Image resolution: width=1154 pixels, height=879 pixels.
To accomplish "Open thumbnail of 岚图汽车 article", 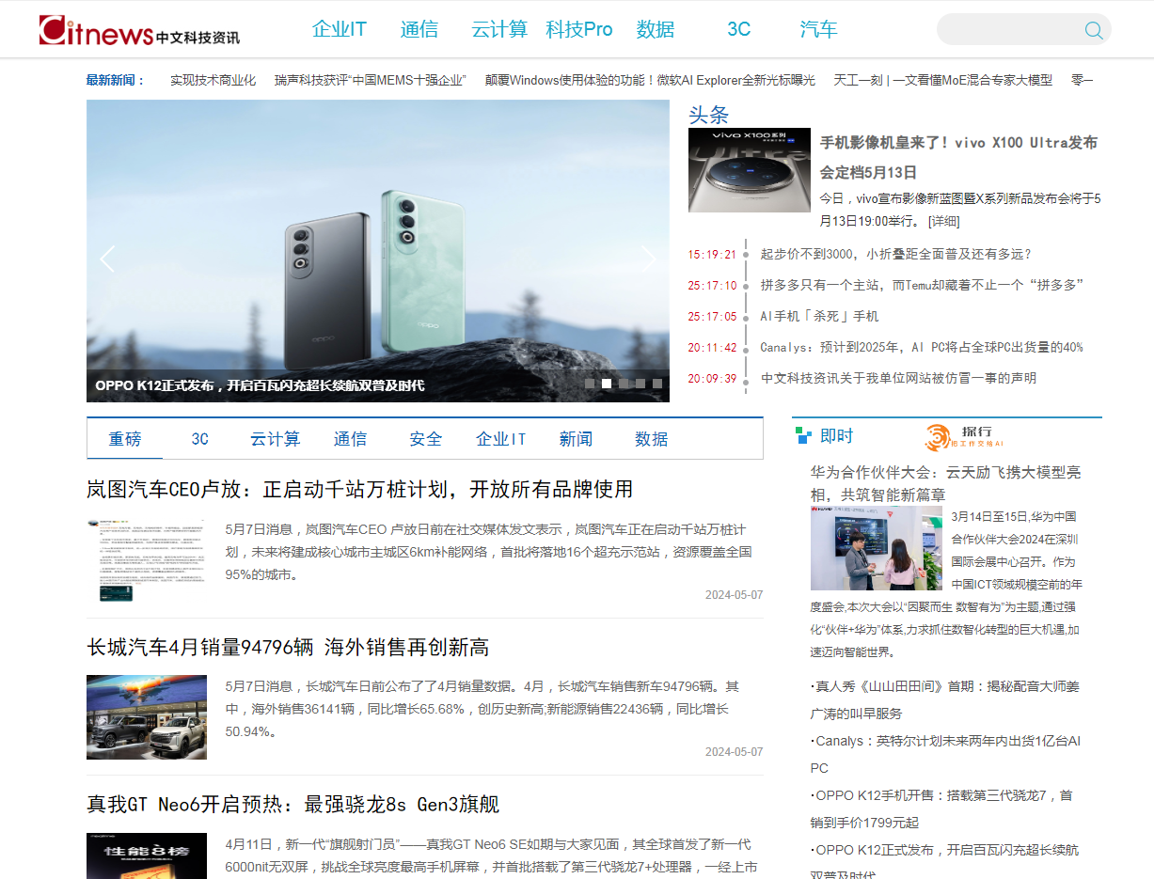I will pos(147,560).
